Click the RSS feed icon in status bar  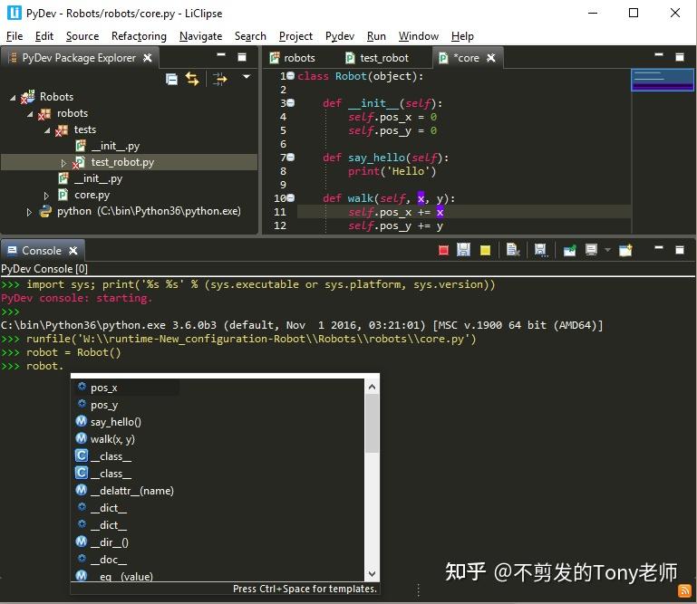(683, 591)
